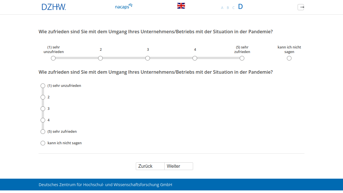The width and height of the screenshot is (343, 193).
Task: Click the nacaps logo
Action: click(x=123, y=6)
